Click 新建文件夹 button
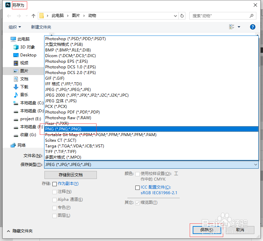This screenshot has width=263, height=241. pos(41,27)
